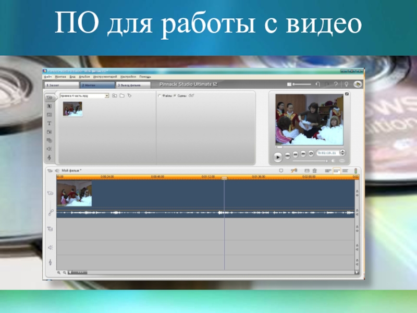Screen dimensions: 417x313
Task: Select the Файлы radio button
Action: click(x=160, y=96)
